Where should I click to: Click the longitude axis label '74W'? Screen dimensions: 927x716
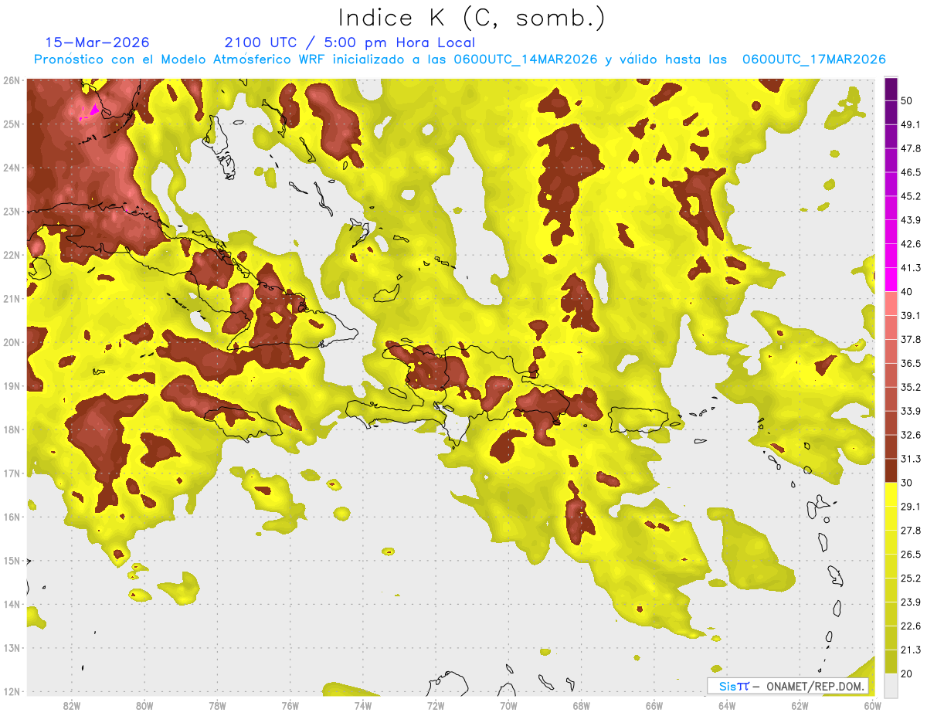pyautogui.click(x=362, y=706)
